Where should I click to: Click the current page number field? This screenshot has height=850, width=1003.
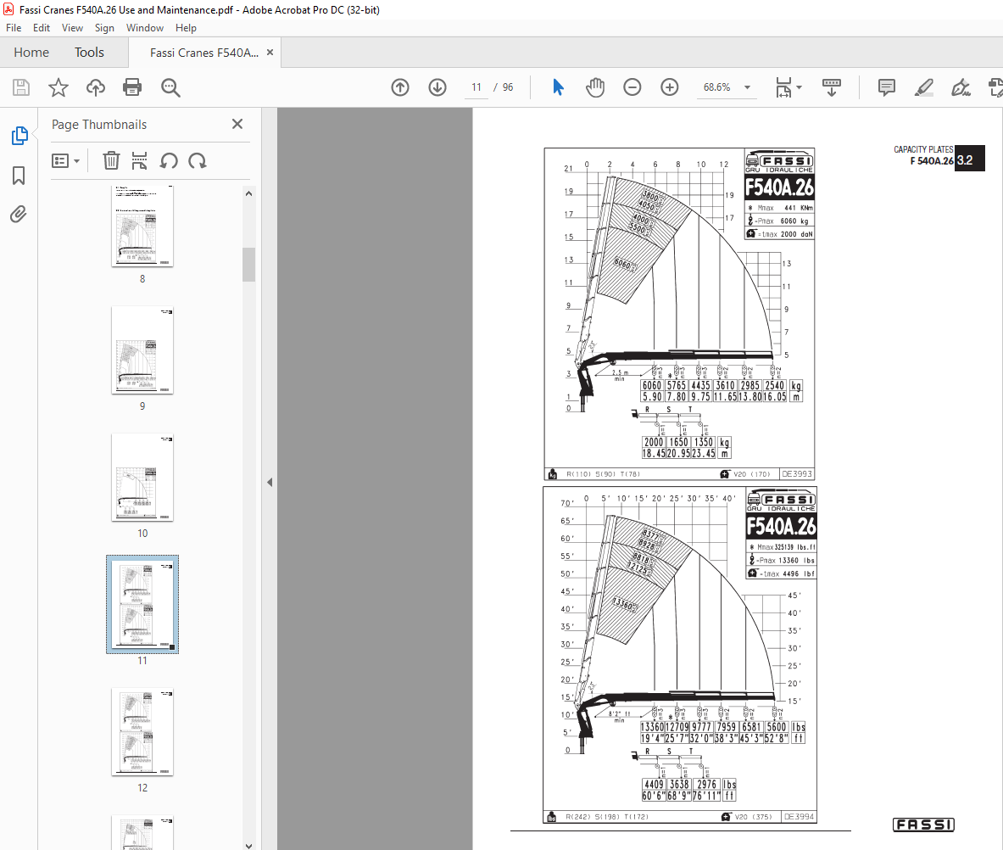coord(476,87)
